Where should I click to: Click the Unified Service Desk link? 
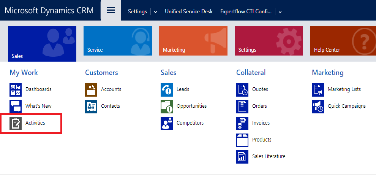(188, 11)
